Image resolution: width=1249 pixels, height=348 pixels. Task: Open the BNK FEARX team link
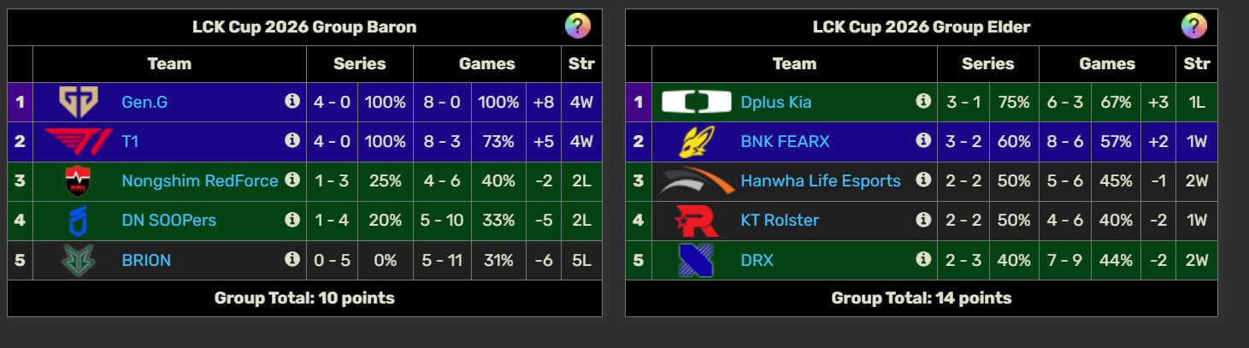pyautogui.click(x=785, y=142)
